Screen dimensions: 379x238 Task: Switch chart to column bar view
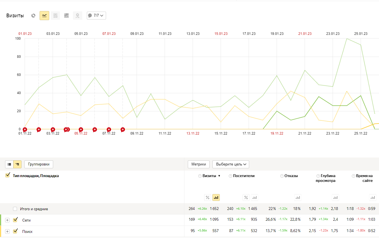click(x=66, y=16)
